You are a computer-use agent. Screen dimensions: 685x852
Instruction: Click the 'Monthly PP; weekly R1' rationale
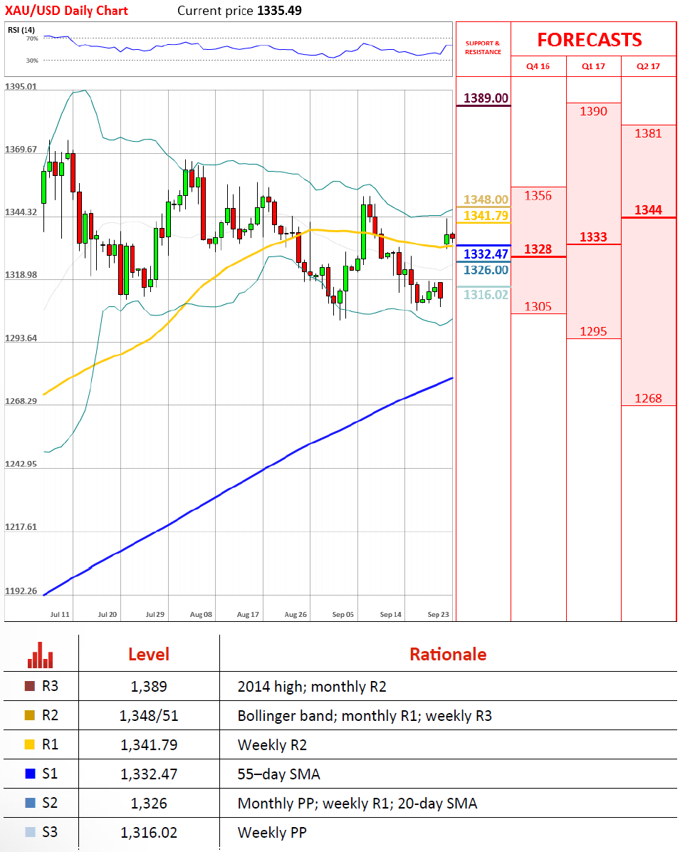tap(357, 803)
